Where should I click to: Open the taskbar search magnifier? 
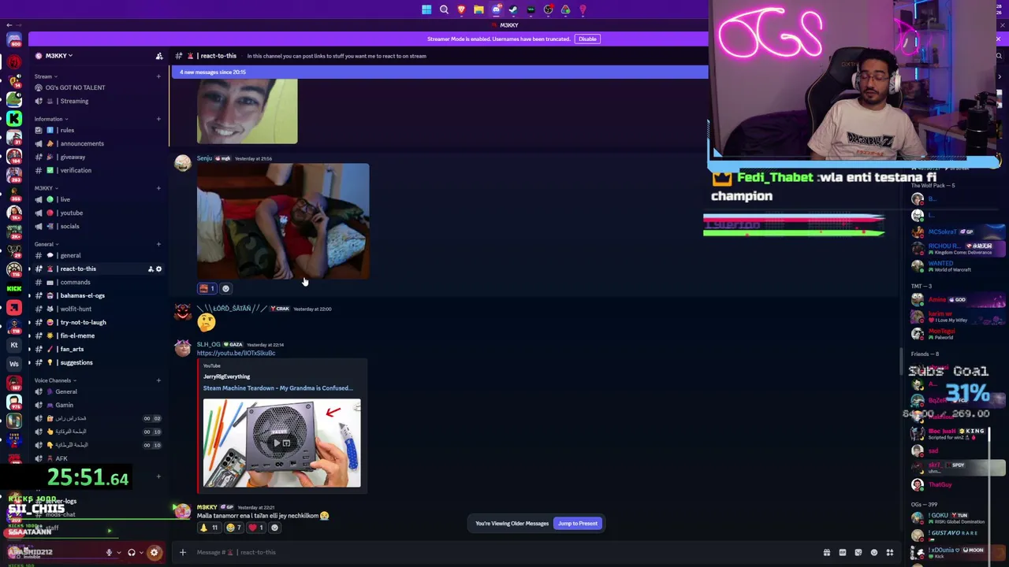(x=444, y=9)
